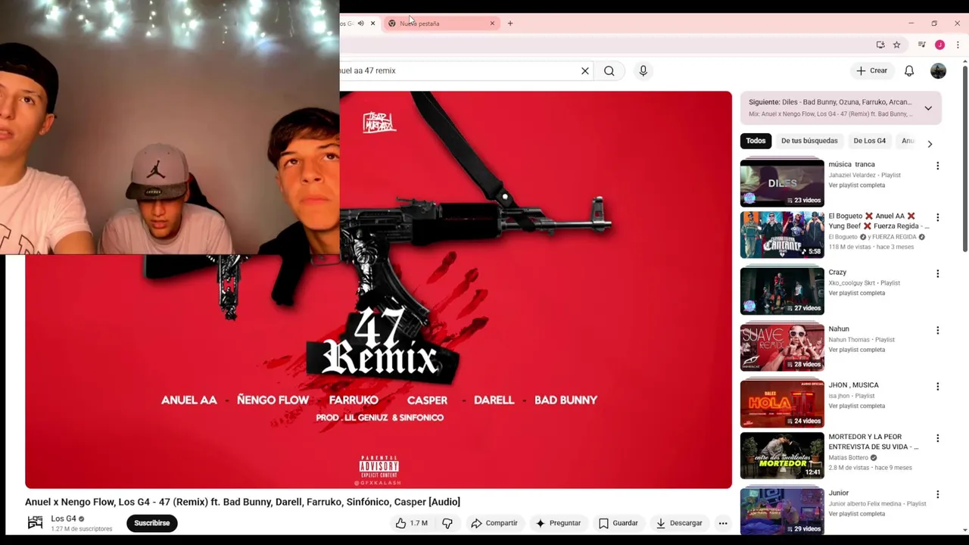This screenshot has height=545, width=969.
Task: Click JHON , MUSICA playlist title
Action: pyautogui.click(x=853, y=385)
